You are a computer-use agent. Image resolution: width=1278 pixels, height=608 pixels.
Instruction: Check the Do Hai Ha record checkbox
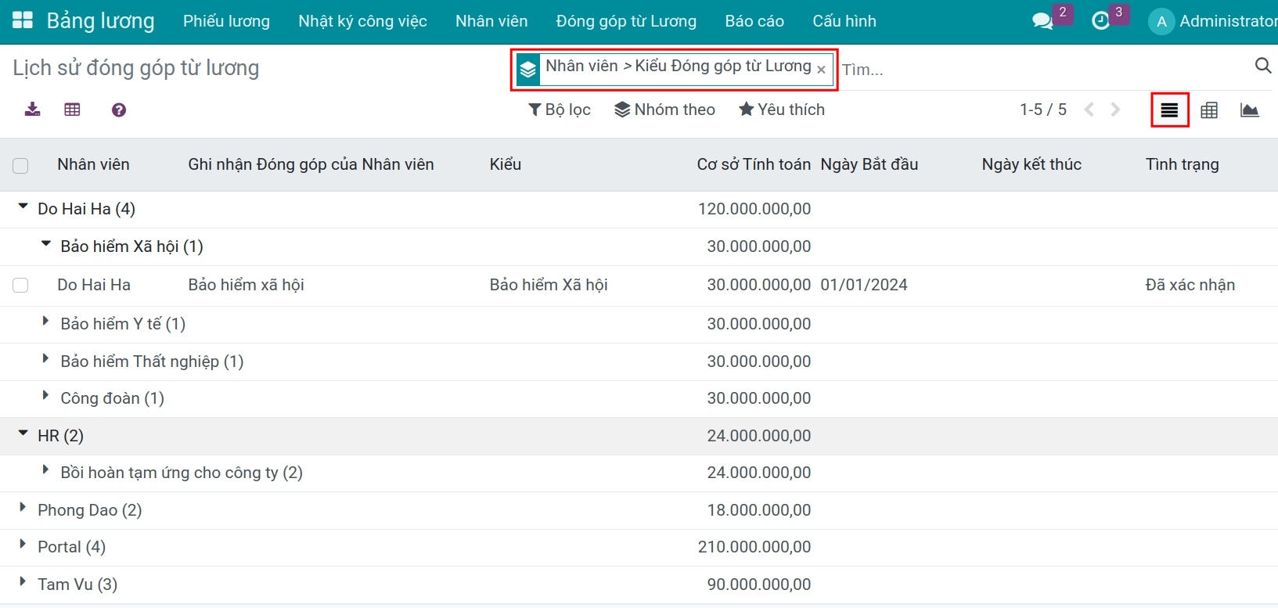point(20,286)
